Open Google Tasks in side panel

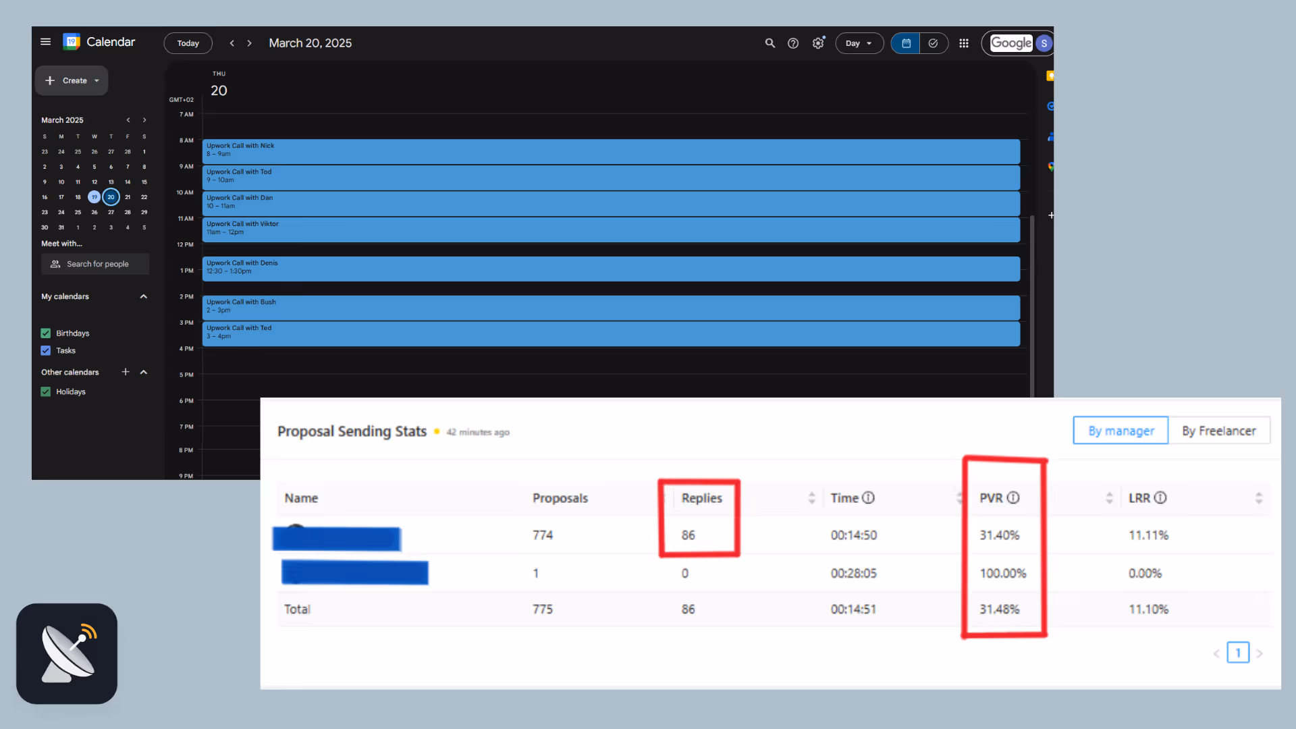[1050, 106]
